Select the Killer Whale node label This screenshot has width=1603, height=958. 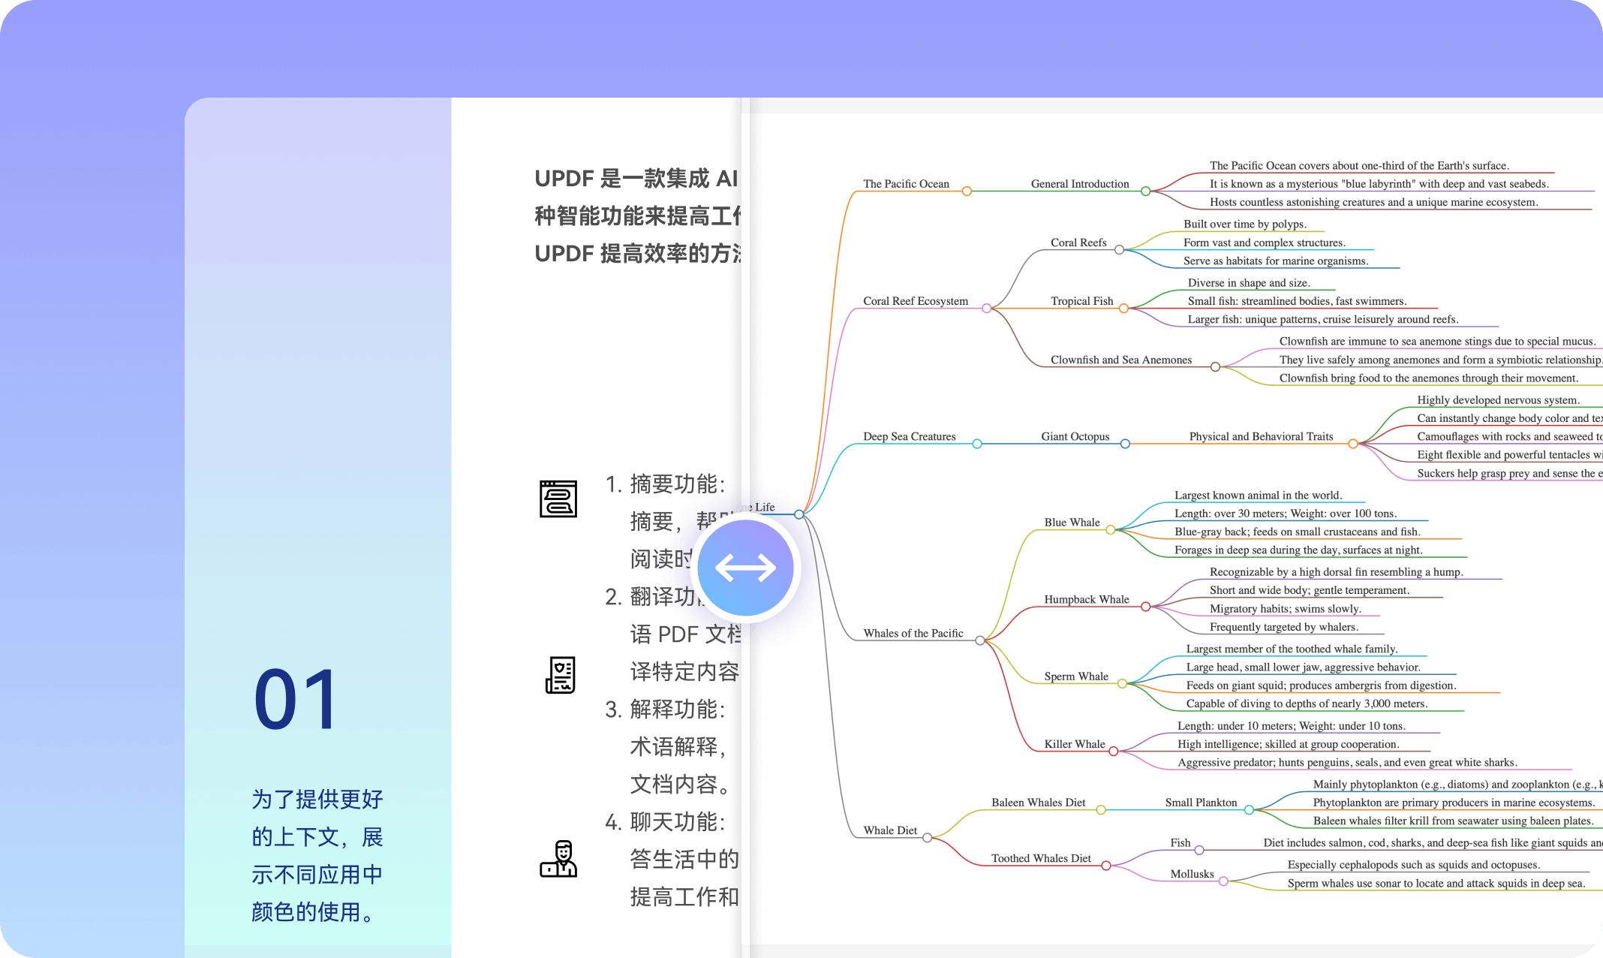point(1074,744)
